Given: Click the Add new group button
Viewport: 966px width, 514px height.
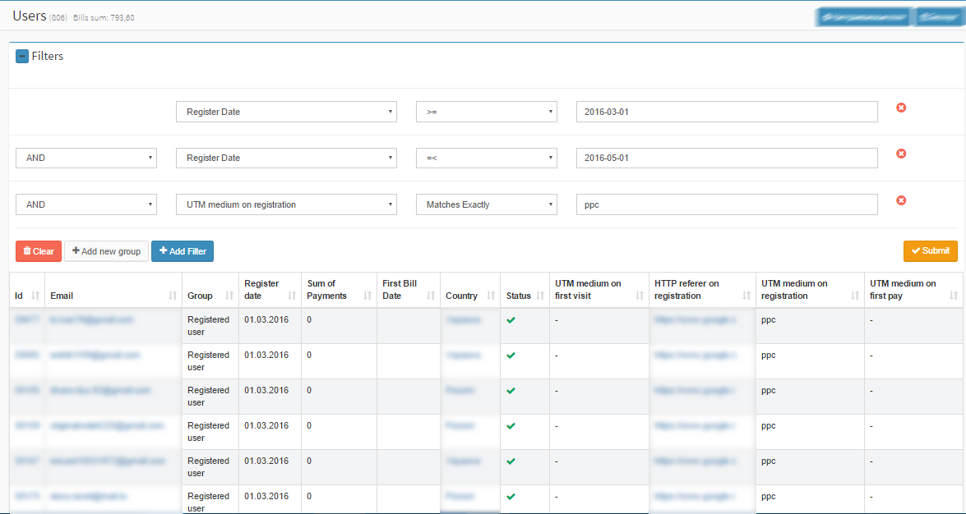Looking at the screenshot, I should pos(107,251).
